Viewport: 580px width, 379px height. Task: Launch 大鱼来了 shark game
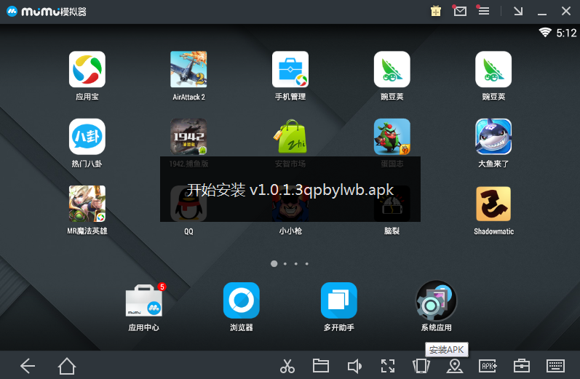pos(493,137)
